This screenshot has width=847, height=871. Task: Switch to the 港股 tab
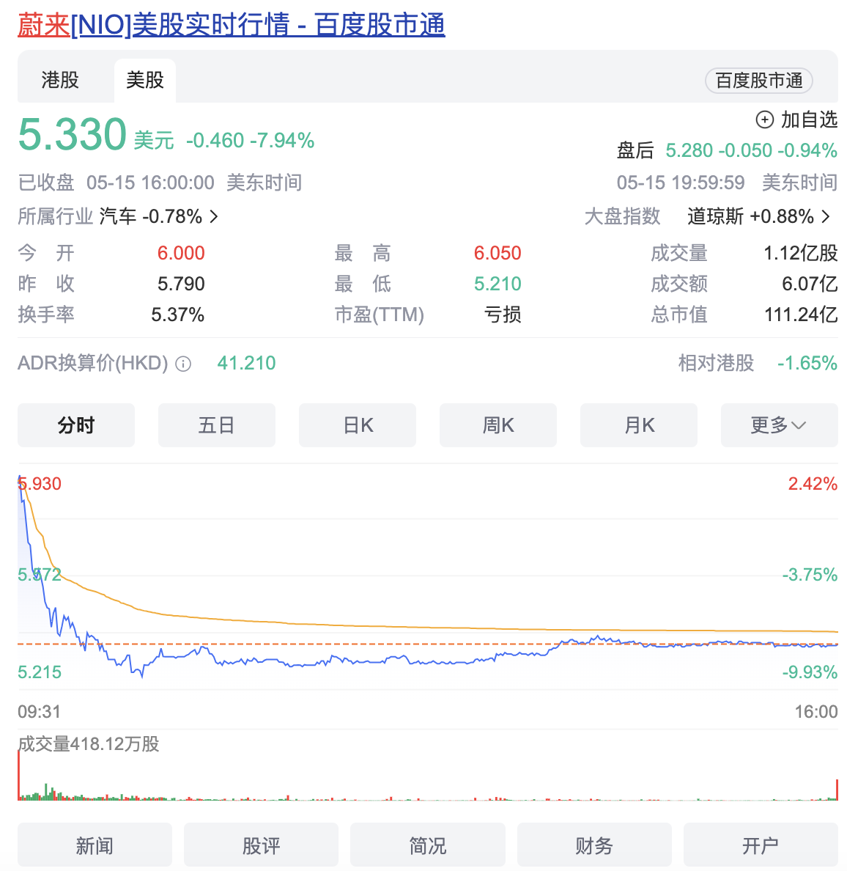tap(60, 80)
